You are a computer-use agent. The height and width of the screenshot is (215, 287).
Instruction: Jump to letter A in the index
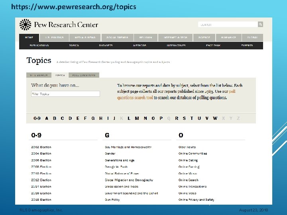click(x=47, y=118)
